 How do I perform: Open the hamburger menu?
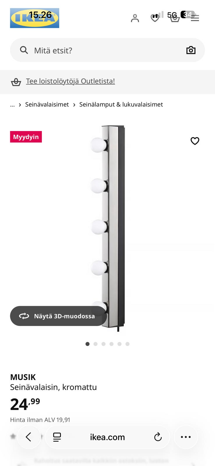[x=195, y=18]
